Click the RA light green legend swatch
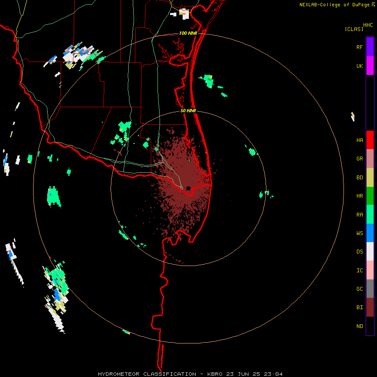The width and height of the screenshot is (377, 377). 370,214
